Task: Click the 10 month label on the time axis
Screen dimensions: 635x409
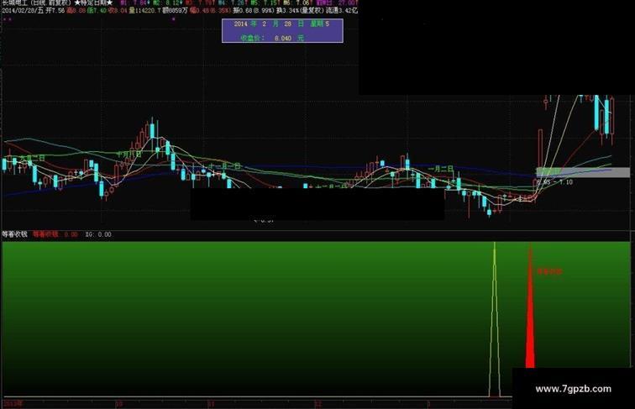Action: coord(118,404)
